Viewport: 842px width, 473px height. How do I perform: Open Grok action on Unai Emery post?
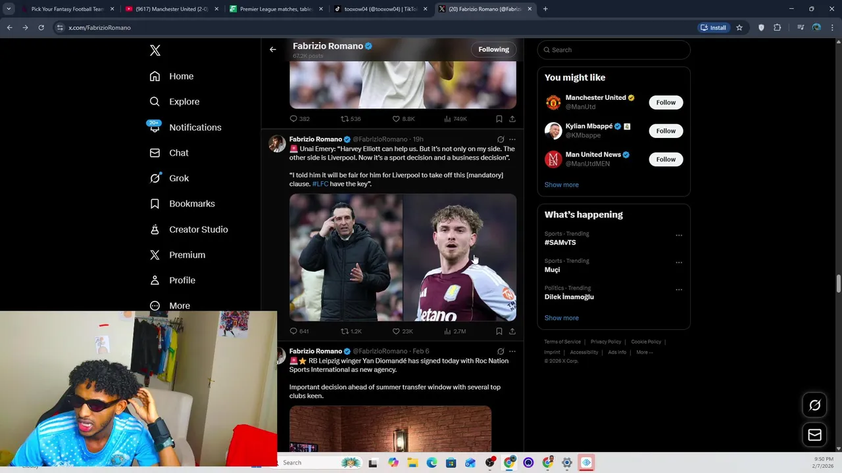coord(501,139)
